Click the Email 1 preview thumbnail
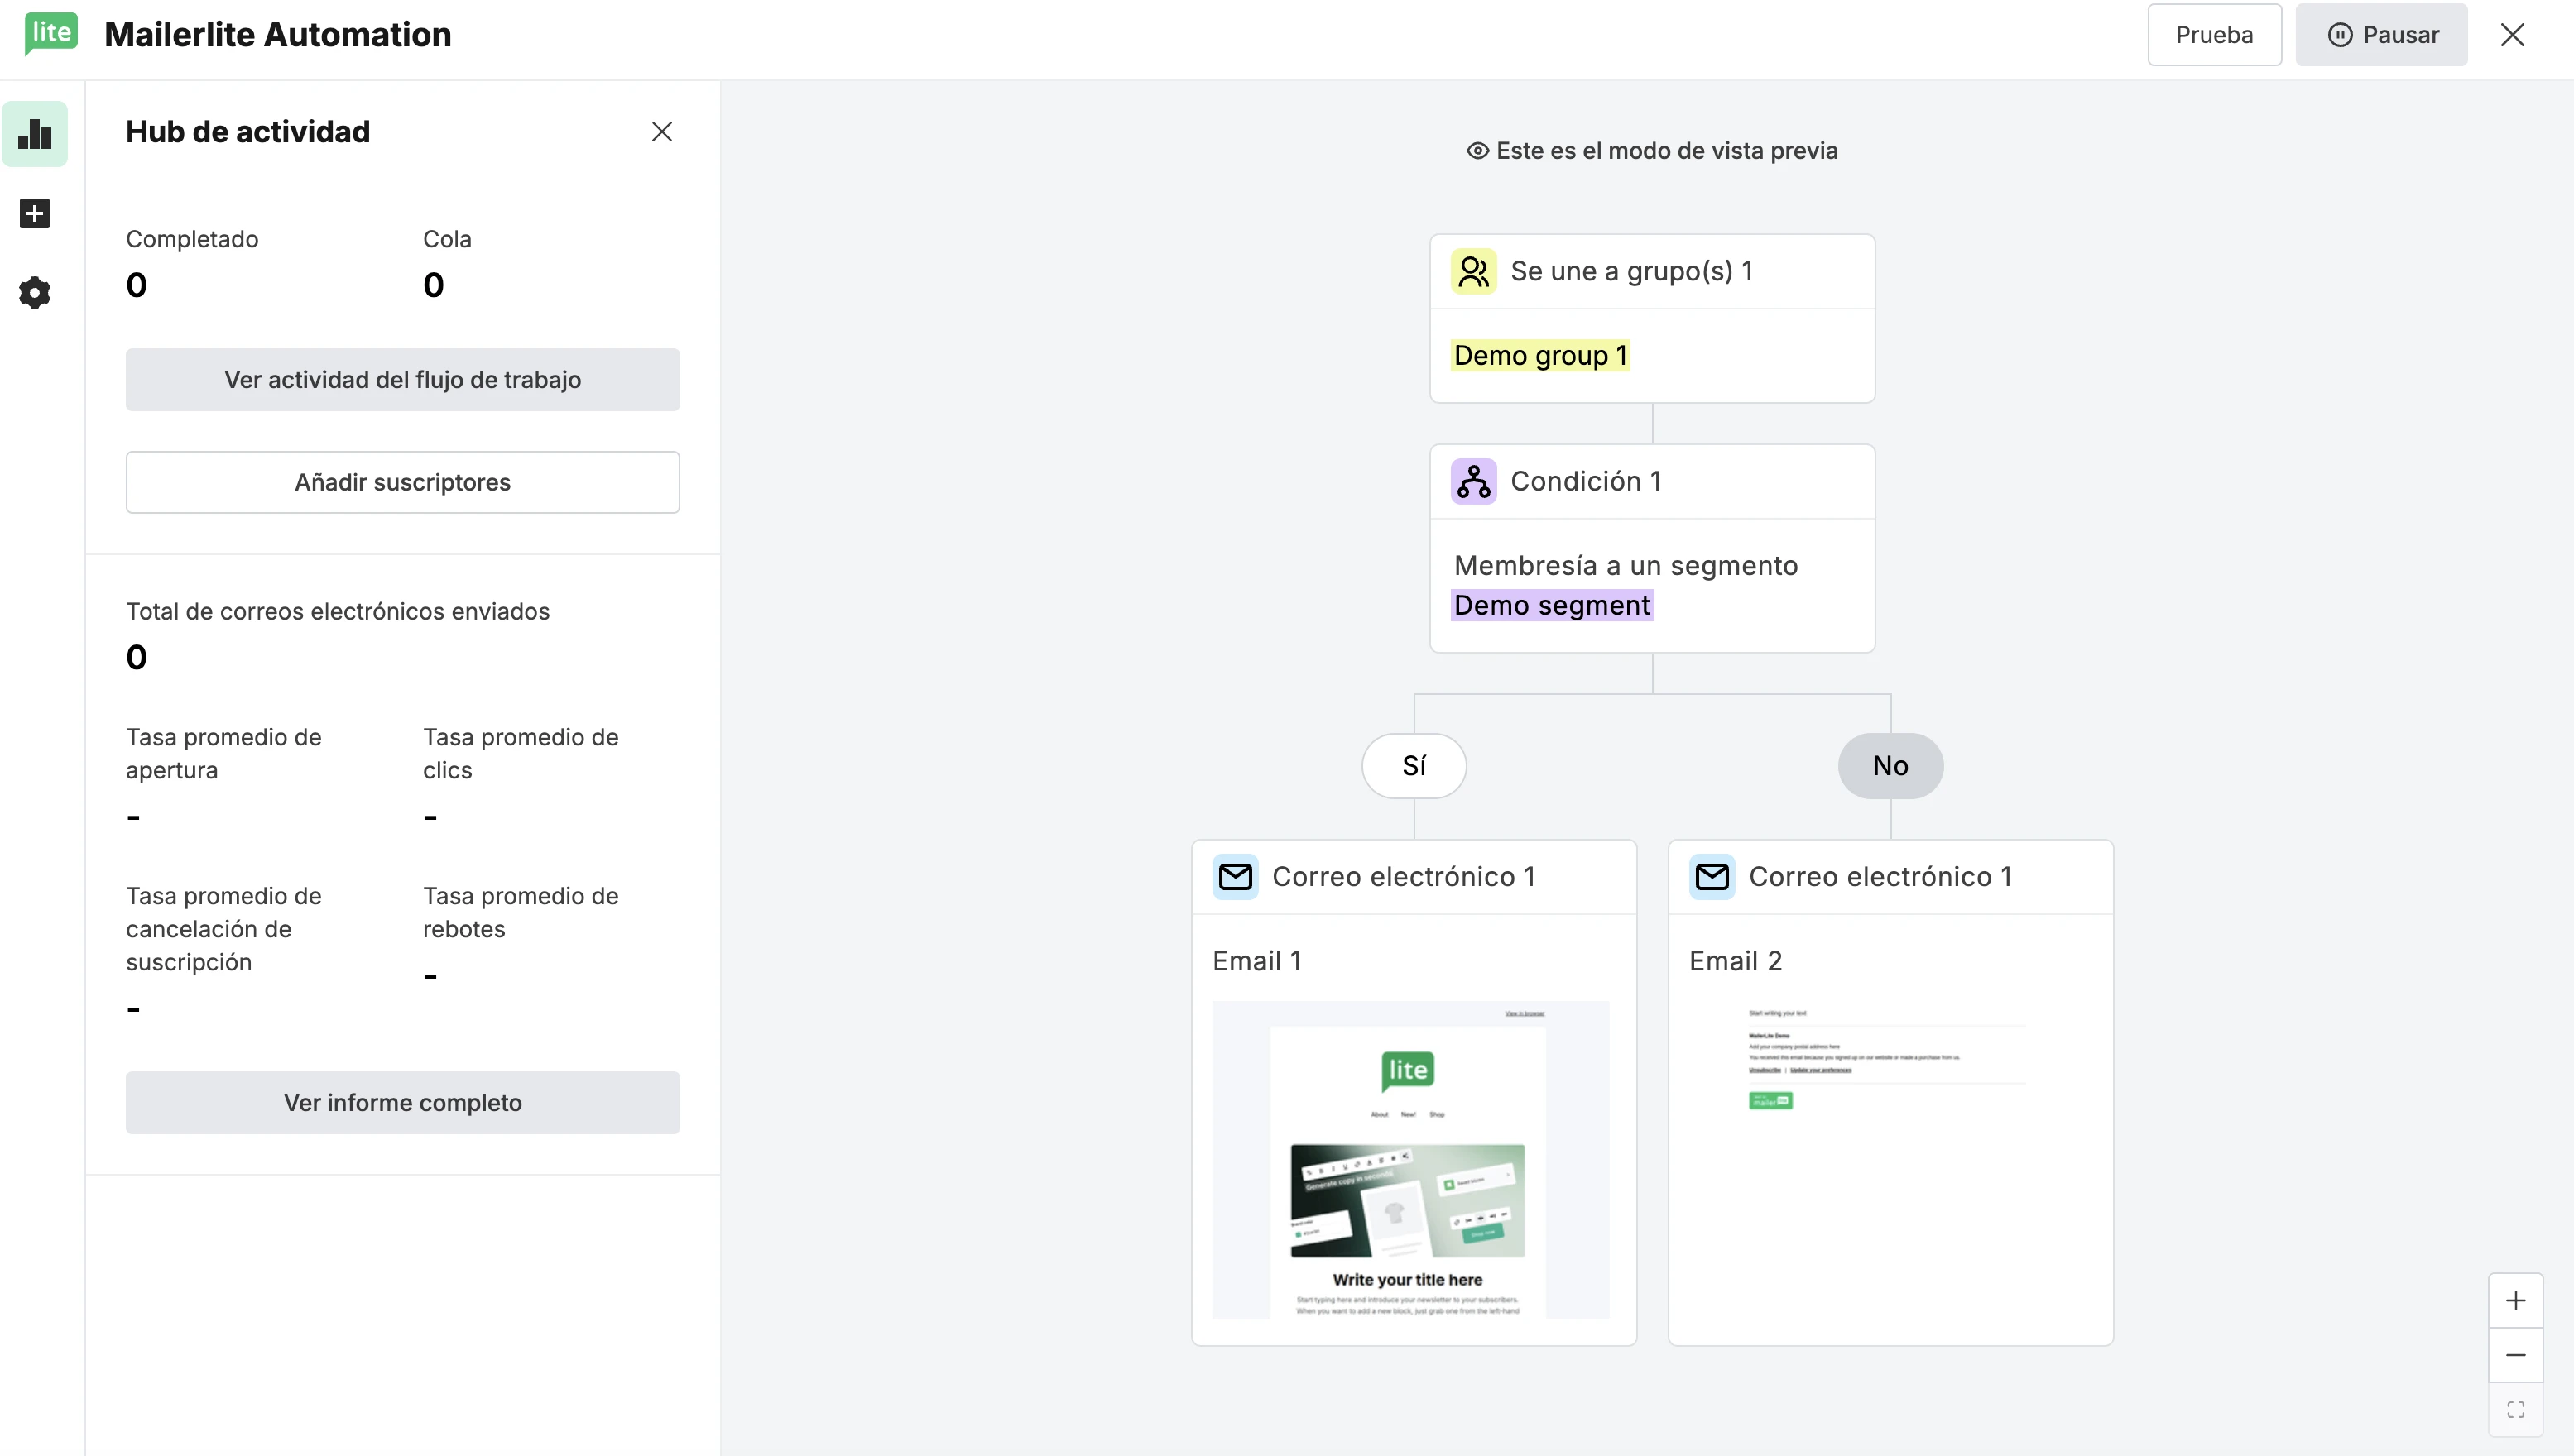Viewport: 2574px width, 1456px height. pos(1409,1159)
